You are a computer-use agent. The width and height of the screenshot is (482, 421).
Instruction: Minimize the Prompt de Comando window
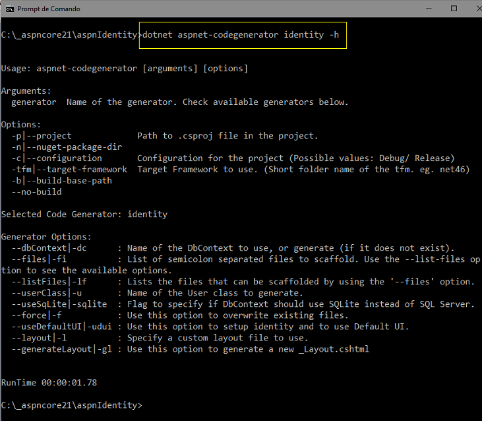tap(424, 9)
